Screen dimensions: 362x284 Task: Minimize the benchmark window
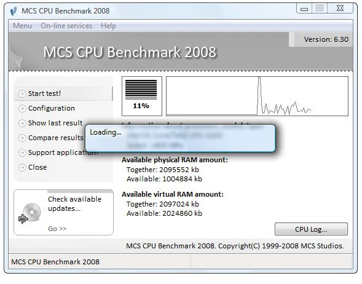coord(304,9)
